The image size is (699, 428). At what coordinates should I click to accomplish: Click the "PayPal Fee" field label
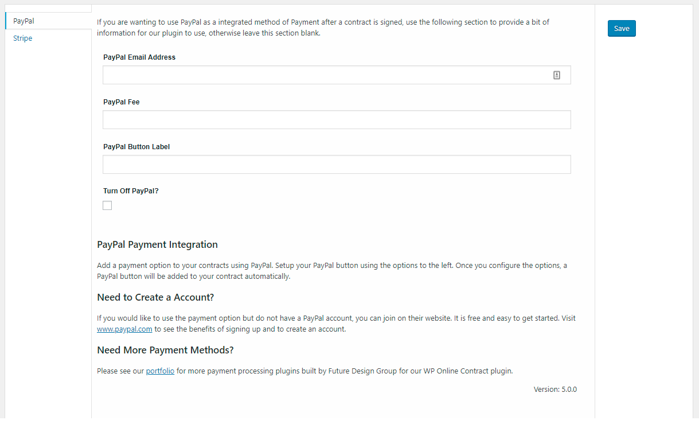tap(122, 102)
